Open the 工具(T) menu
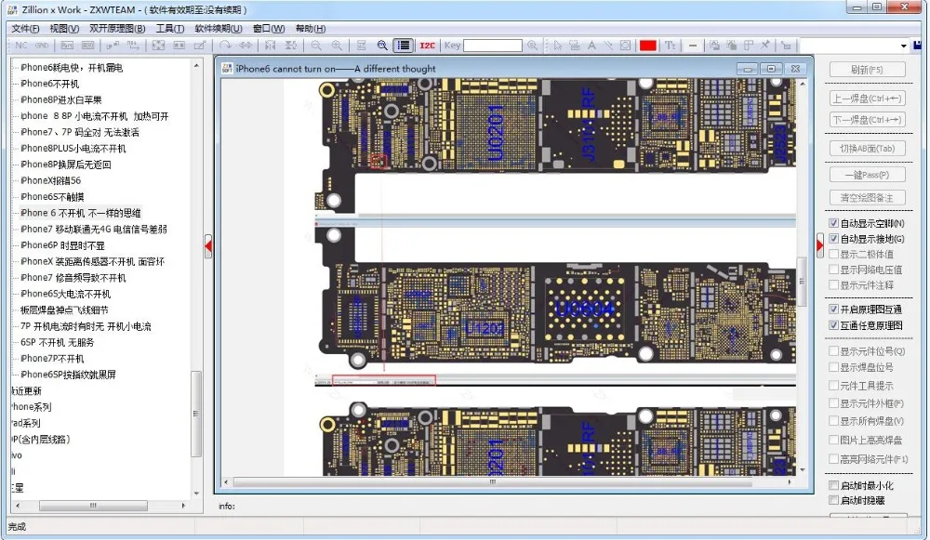 pyautogui.click(x=169, y=29)
